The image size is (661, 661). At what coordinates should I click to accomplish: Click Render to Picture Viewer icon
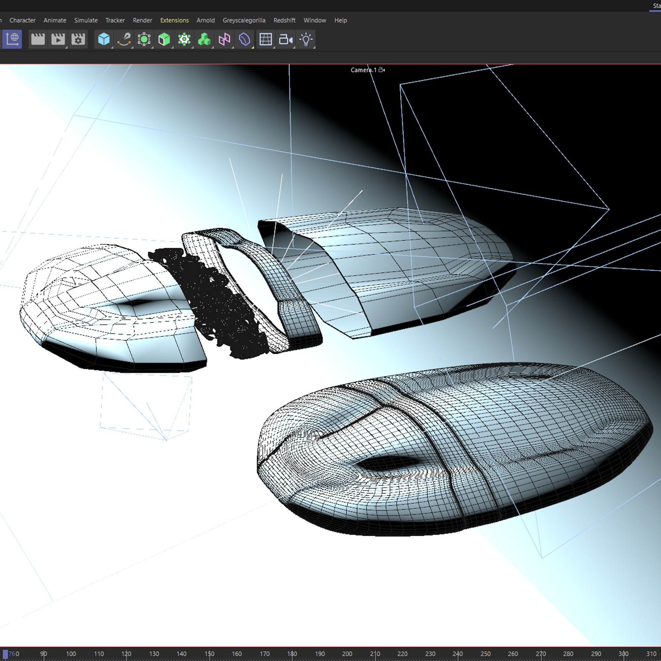coord(58,39)
